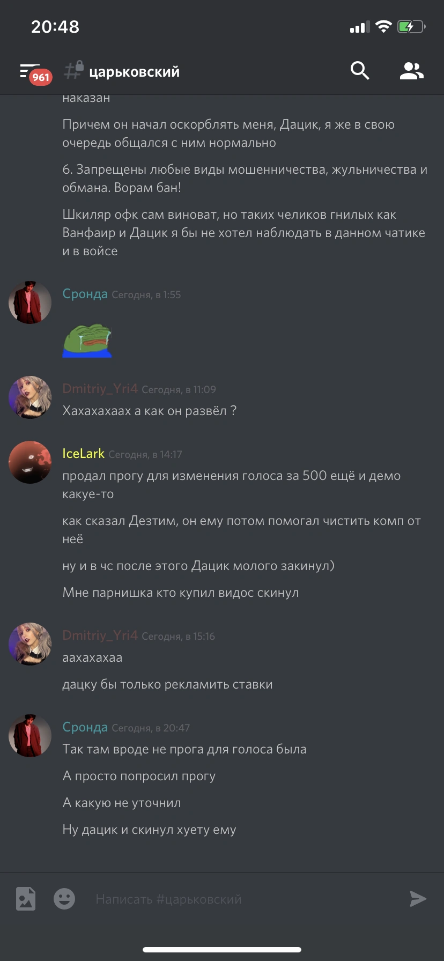Tap the locked channel hash icon
Viewport: 444px width, 961px height.
tap(73, 70)
